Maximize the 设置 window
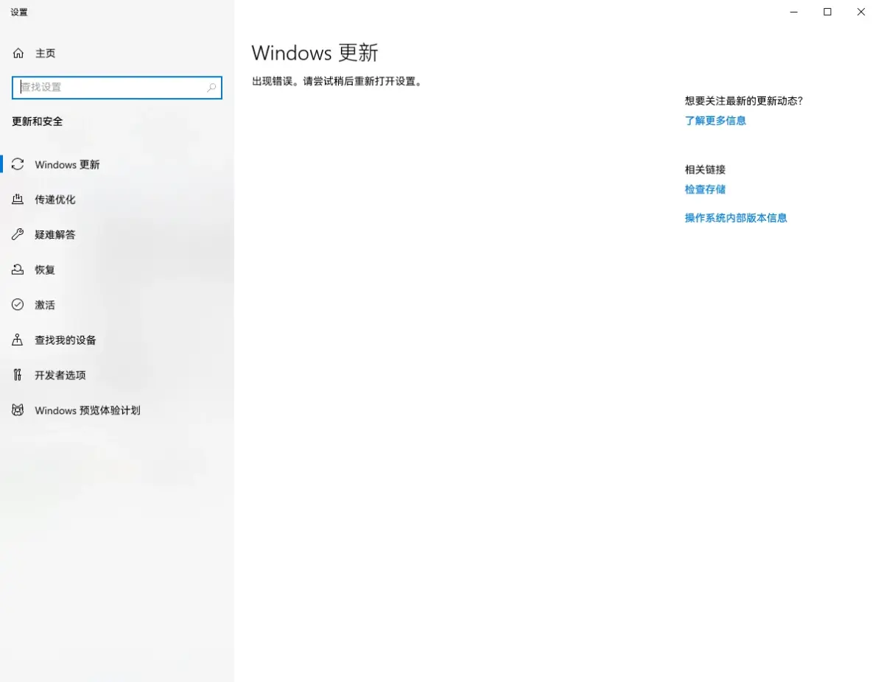 pos(827,12)
